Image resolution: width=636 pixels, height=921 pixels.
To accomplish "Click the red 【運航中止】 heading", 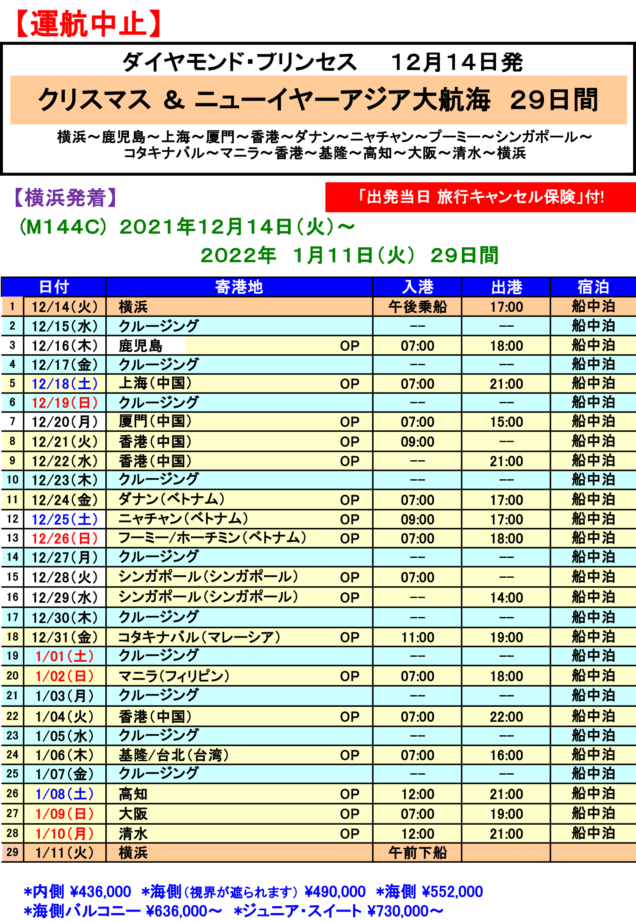I will click(88, 24).
